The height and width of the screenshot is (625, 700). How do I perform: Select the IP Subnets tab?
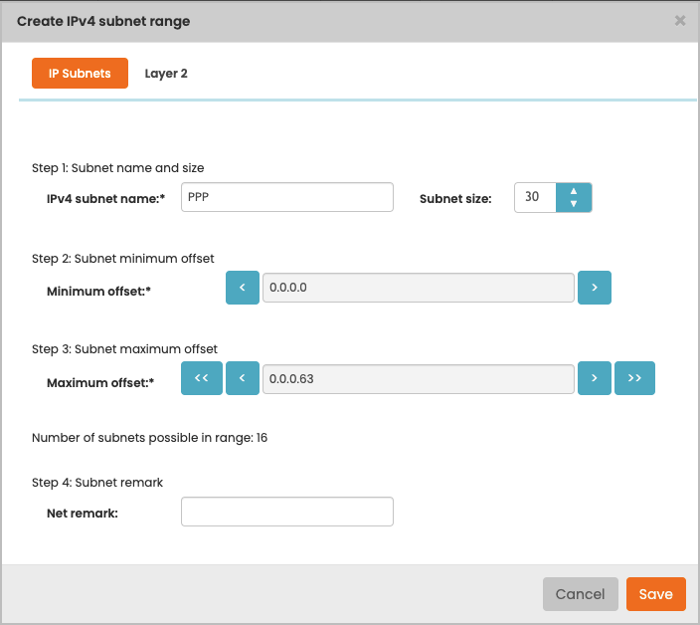[80, 74]
